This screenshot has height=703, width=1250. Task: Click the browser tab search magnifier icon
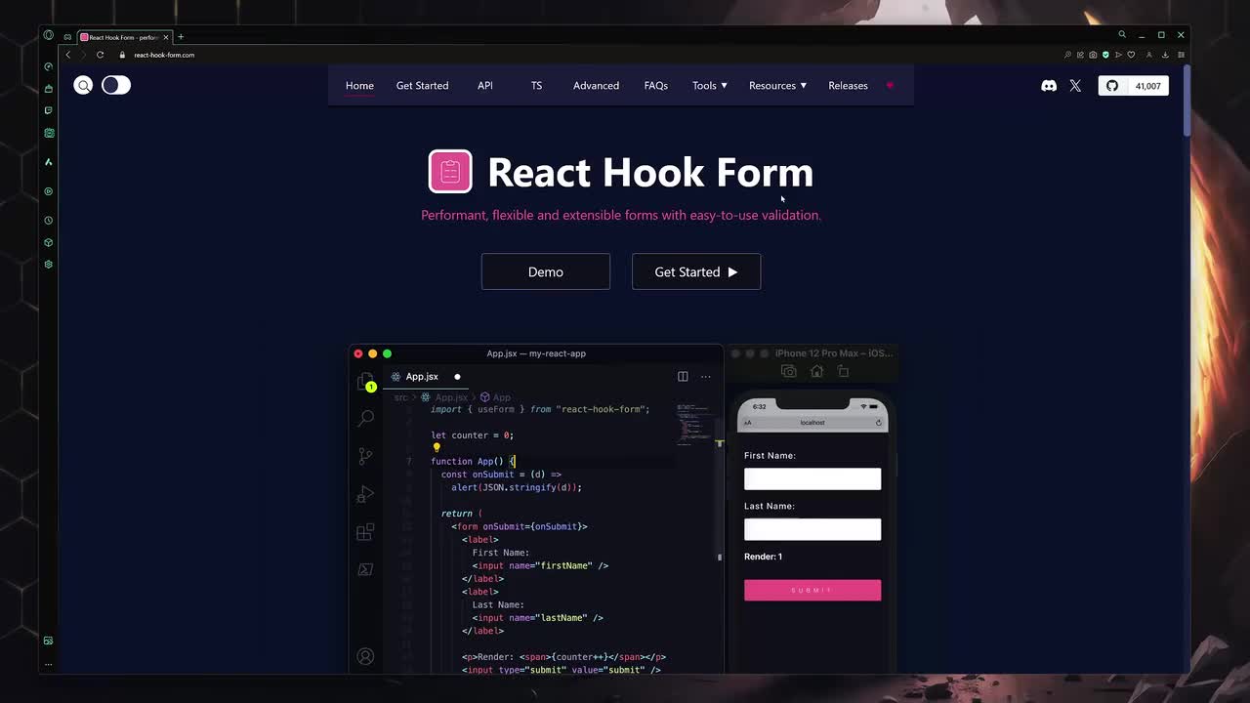(x=1122, y=35)
